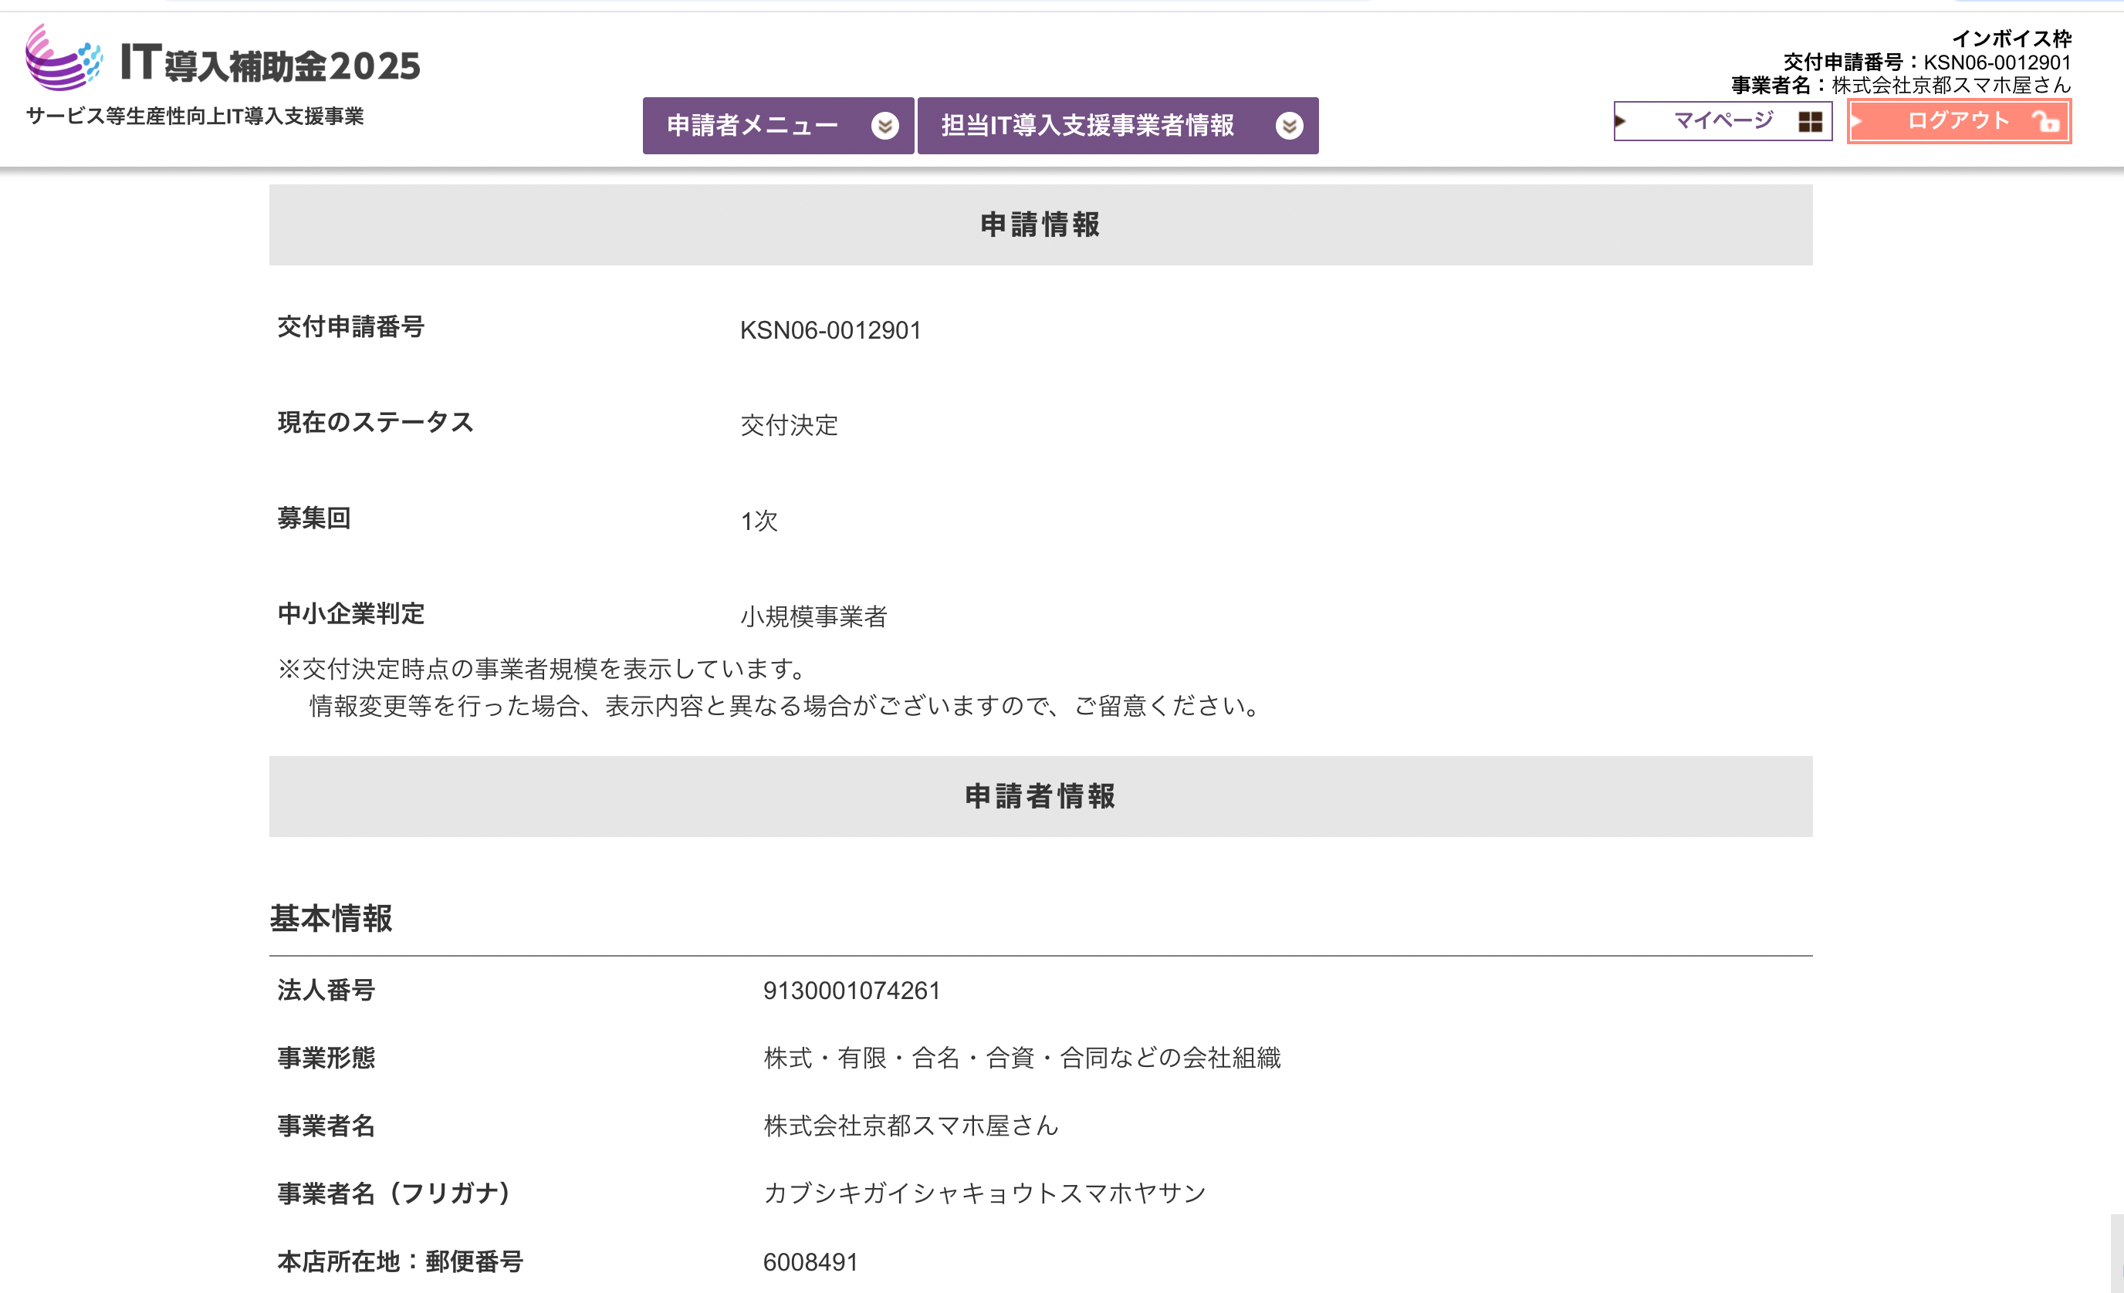Click the 申請情報 section header bar

(x=1040, y=225)
